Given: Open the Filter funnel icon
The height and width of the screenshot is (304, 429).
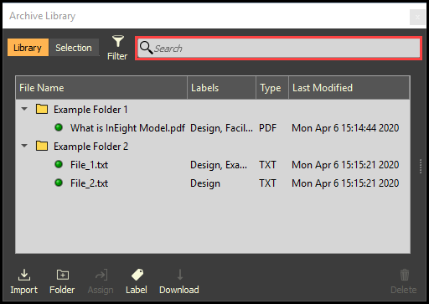Looking at the screenshot, I should coord(118,41).
